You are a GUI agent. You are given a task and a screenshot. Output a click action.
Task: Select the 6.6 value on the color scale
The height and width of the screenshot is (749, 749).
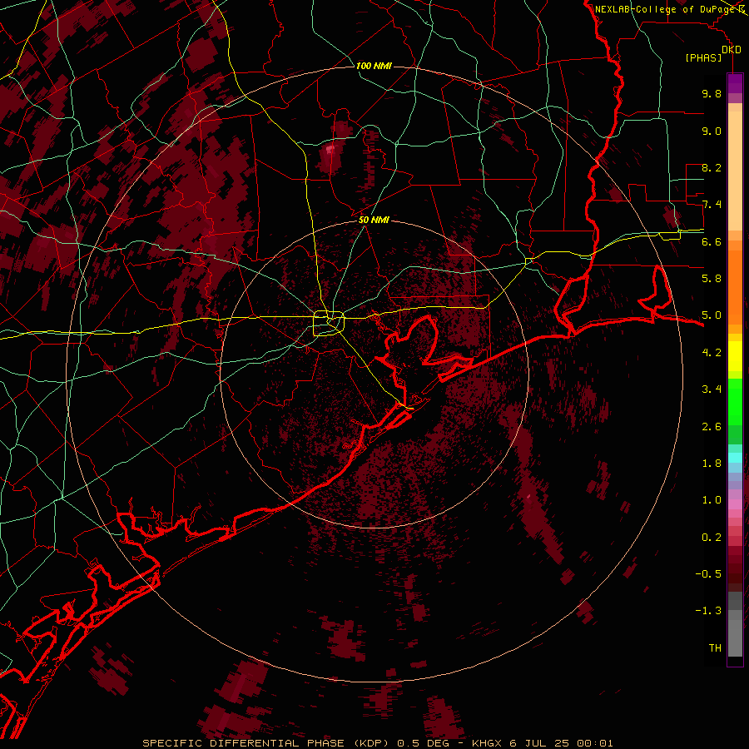712,241
